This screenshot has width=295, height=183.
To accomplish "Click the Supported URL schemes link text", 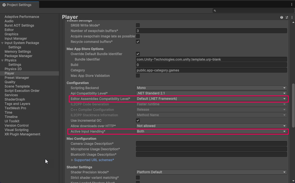I will [x=94, y=160].
